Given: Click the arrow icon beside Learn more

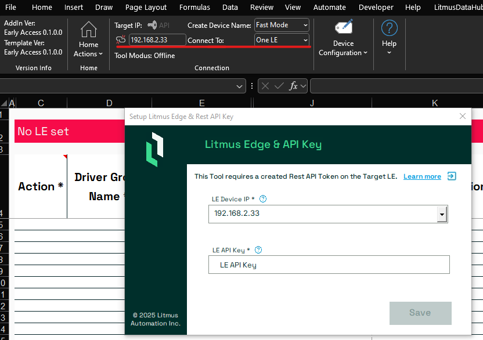Looking at the screenshot, I should 452,176.
